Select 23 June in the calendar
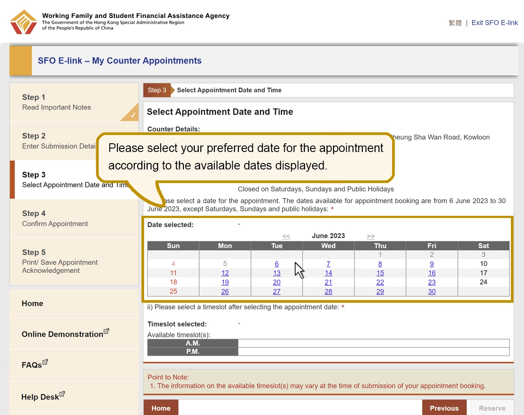 (432, 282)
